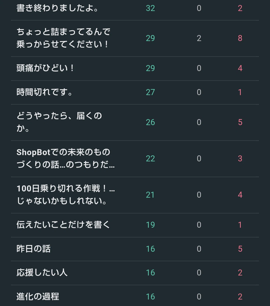Click view count 22 in the ShopBot row

pyautogui.click(x=150, y=159)
